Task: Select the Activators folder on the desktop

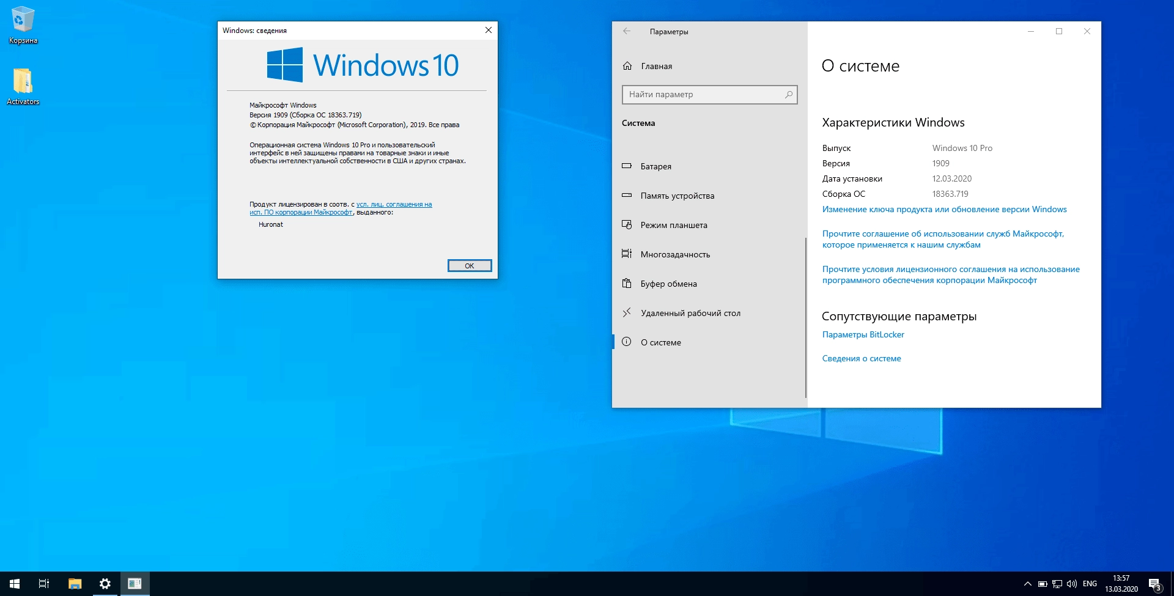Action: pyautogui.click(x=23, y=86)
